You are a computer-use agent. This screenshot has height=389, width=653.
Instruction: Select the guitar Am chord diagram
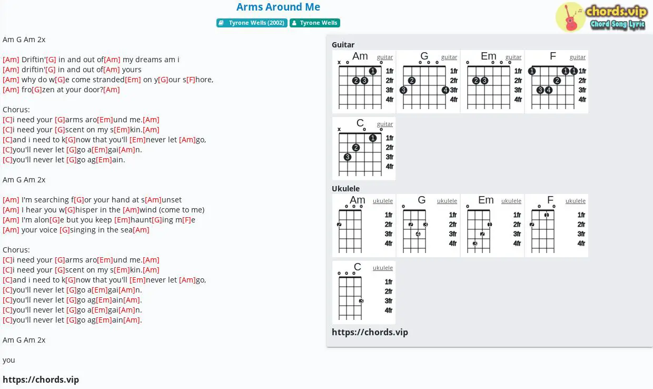point(364,82)
